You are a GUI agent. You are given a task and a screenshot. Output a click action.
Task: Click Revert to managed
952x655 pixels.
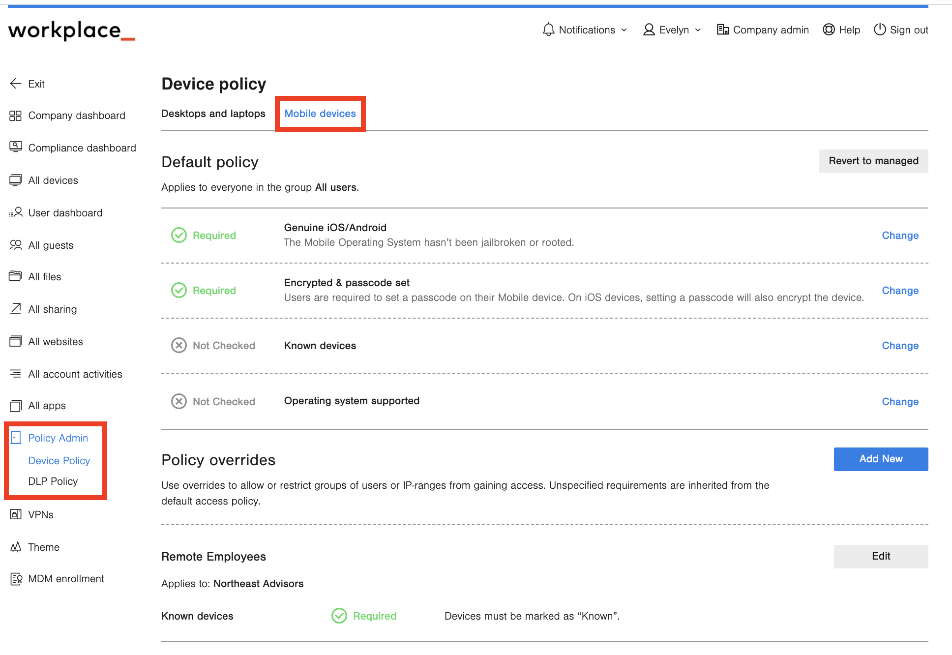tap(873, 161)
